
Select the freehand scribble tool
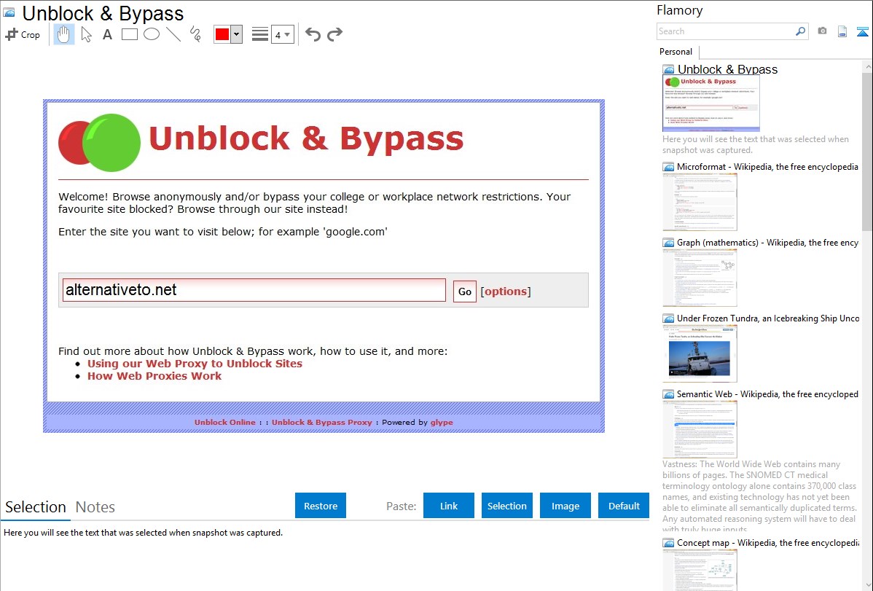click(195, 34)
